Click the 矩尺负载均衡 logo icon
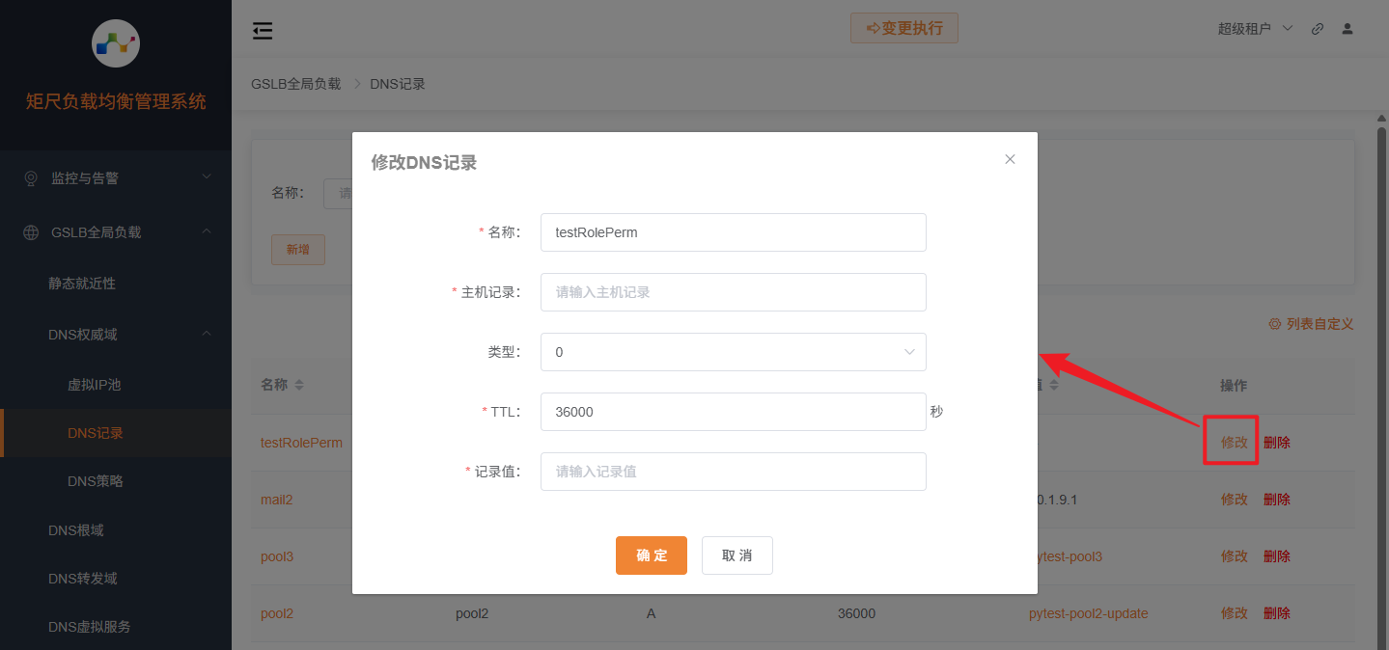Viewport: 1389px width, 650px height. point(115,43)
